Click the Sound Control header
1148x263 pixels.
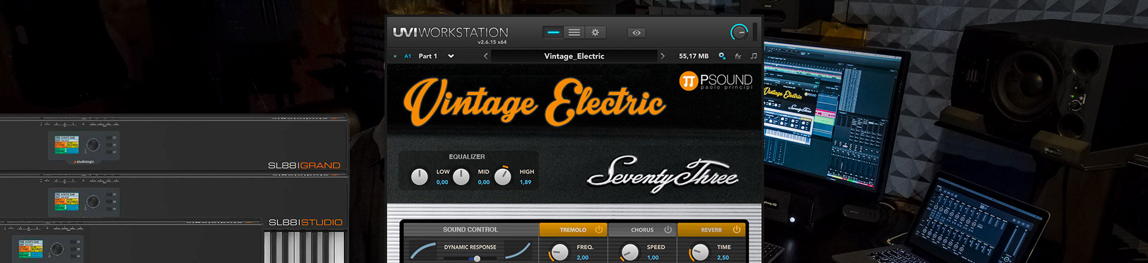pyautogui.click(x=471, y=230)
